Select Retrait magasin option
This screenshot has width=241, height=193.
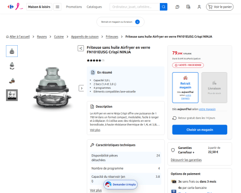coord(185,87)
